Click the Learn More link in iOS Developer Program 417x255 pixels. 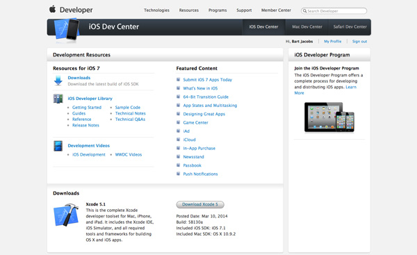point(351,87)
